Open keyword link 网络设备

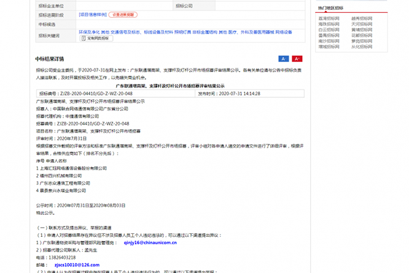click(284, 32)
